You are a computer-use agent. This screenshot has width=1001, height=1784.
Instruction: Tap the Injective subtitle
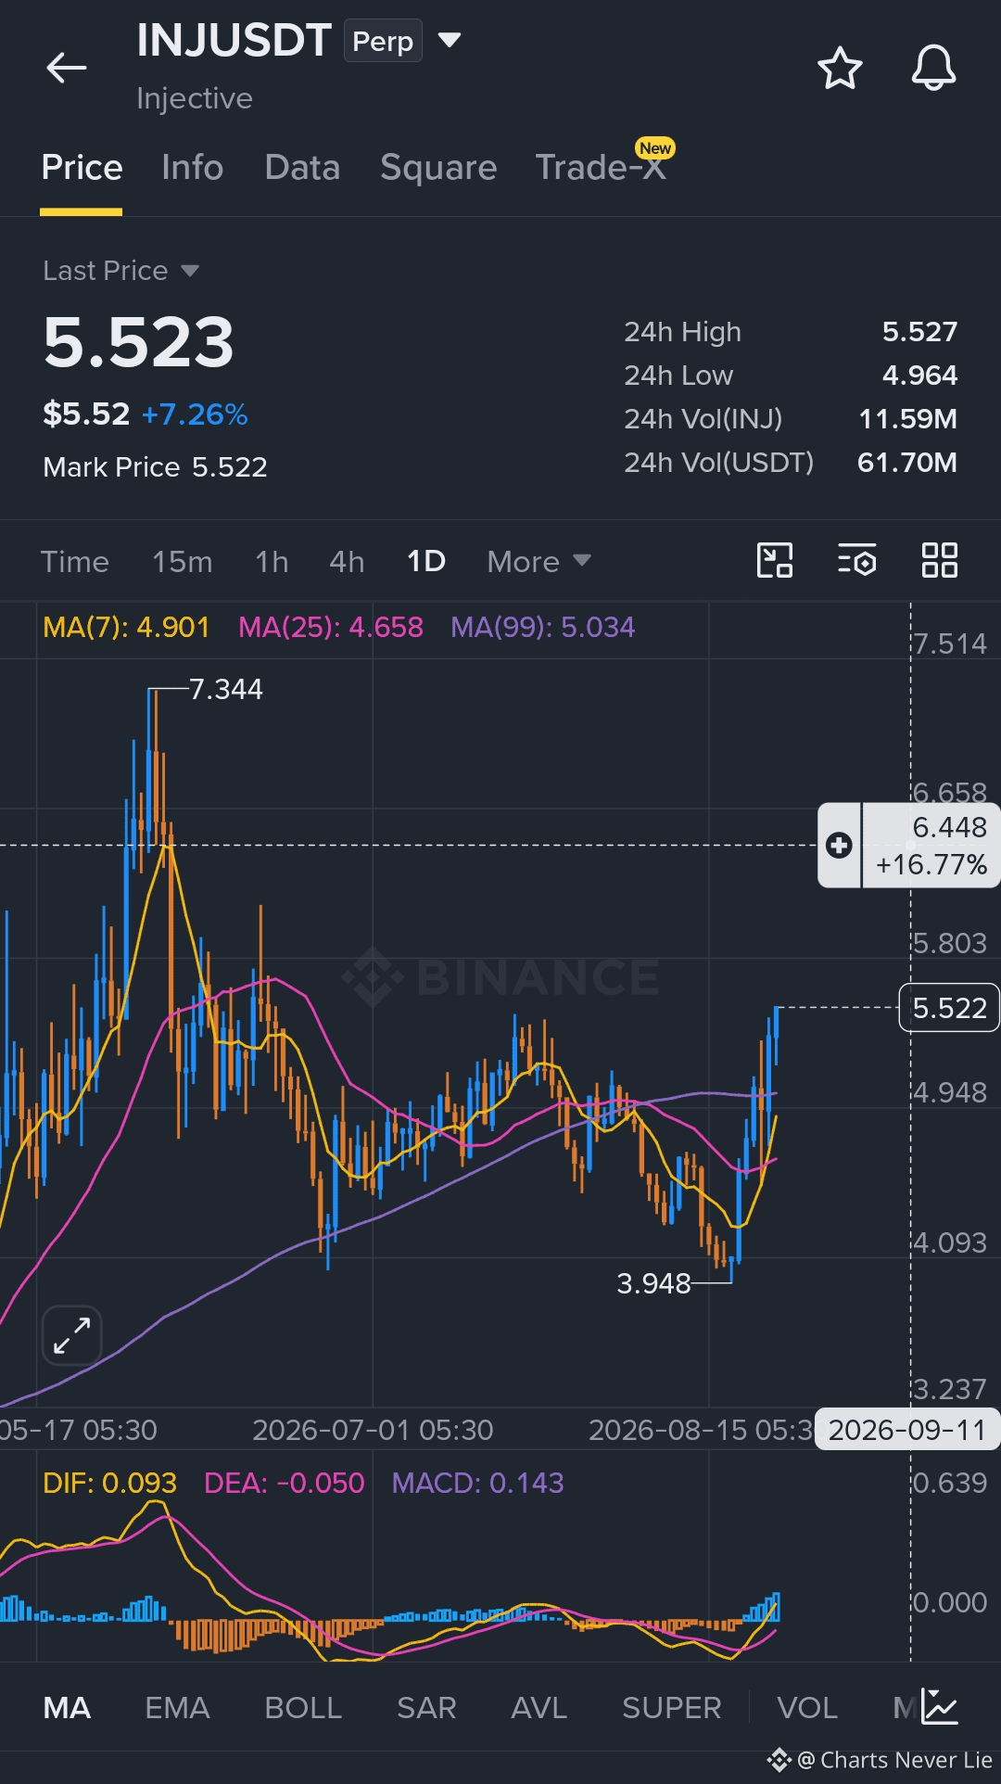195,98
